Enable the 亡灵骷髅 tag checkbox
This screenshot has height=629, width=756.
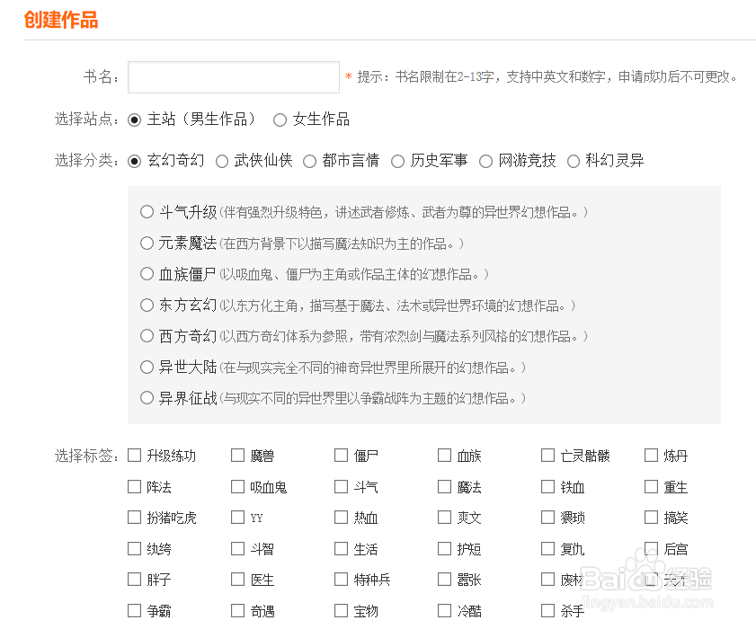click(547, 456)
